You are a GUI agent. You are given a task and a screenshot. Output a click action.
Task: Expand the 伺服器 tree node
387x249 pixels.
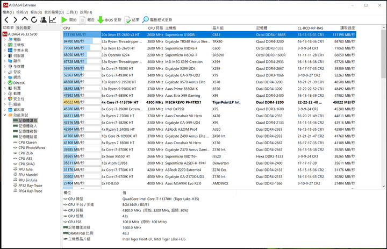[5, 56]
